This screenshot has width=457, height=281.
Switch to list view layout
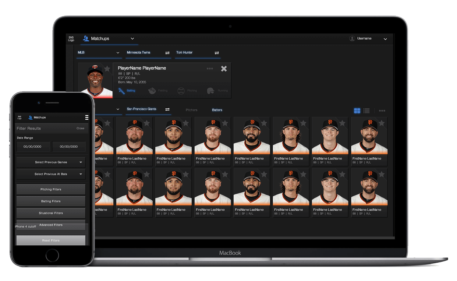pyautogui.click(x=367, y=111)
